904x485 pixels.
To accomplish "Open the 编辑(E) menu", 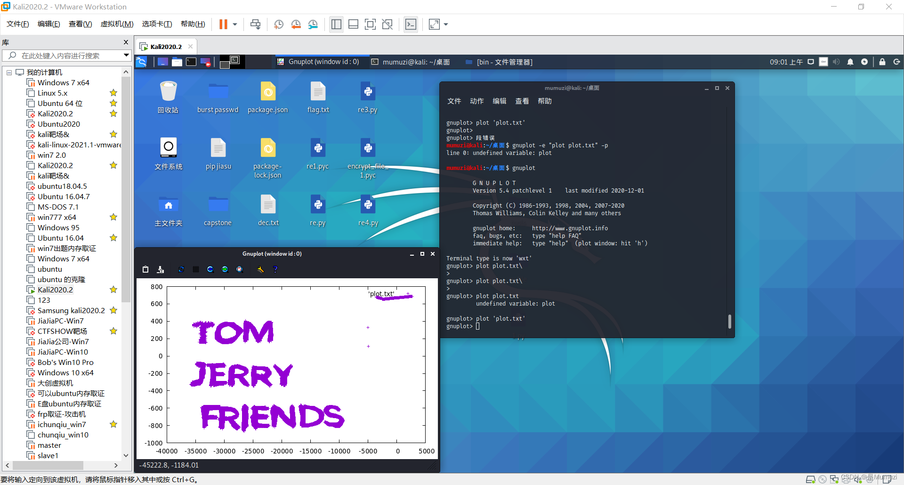I will [x=49, y=24].
